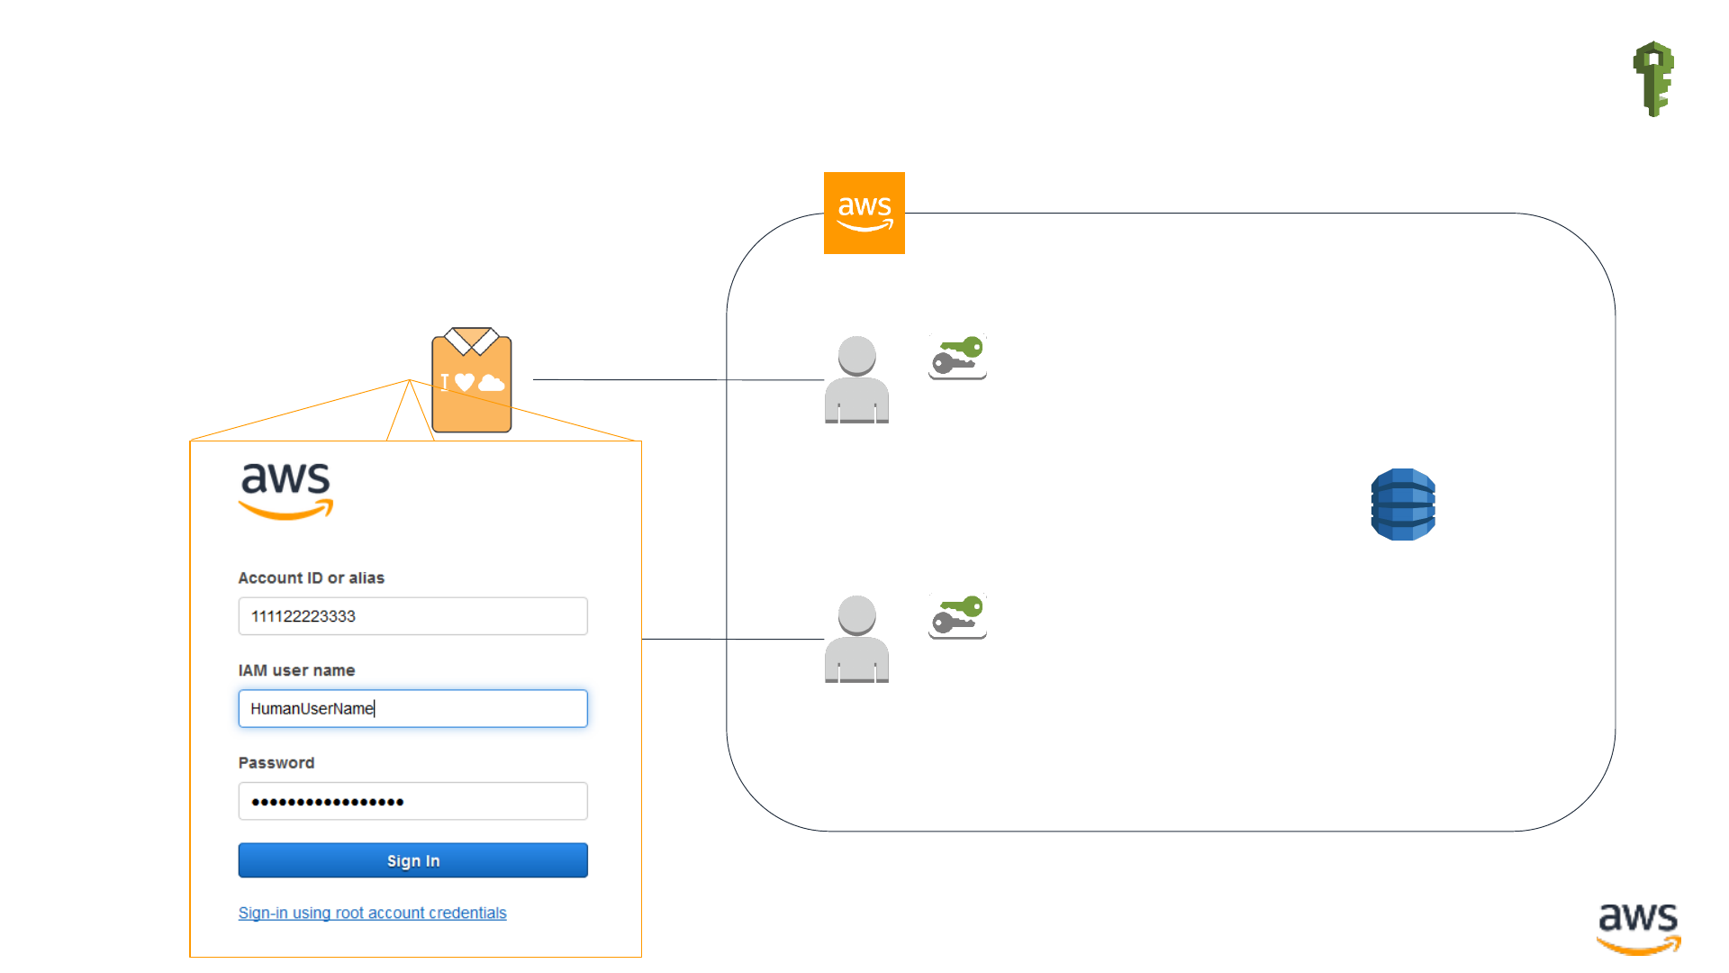Select access keys icon beside upper user
The width and height of the screenshot is (1729, 973).
click(x=957, y=357)
